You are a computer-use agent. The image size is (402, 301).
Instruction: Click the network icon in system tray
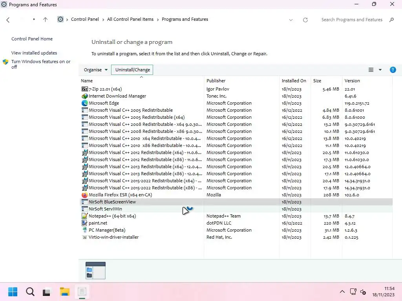(x=353, y=292)
